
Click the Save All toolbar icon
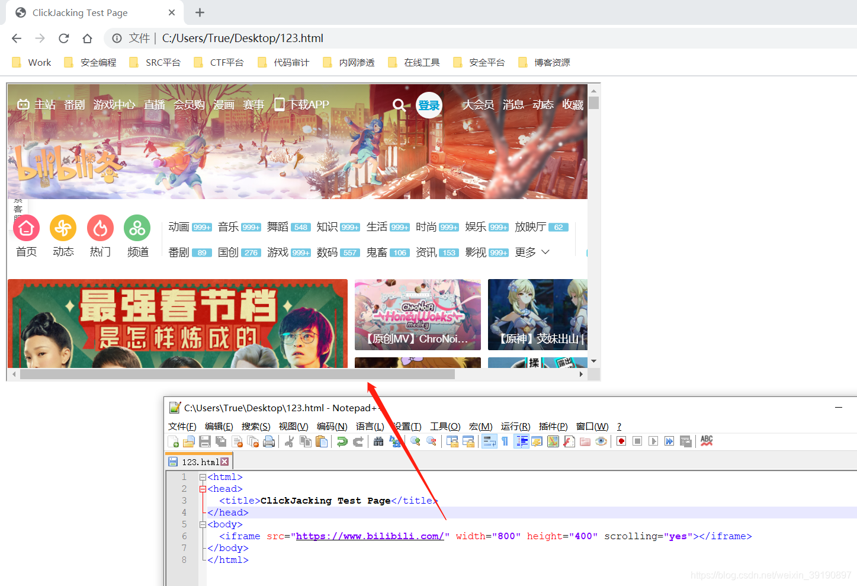[221, 441]
